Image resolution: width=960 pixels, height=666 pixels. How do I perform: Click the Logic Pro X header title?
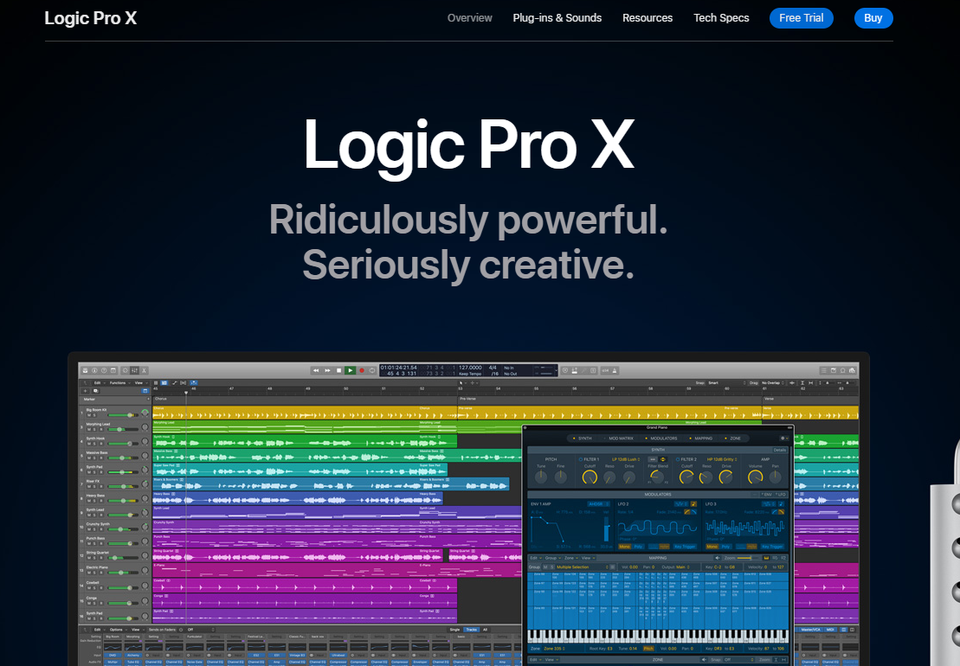point(91,18)
